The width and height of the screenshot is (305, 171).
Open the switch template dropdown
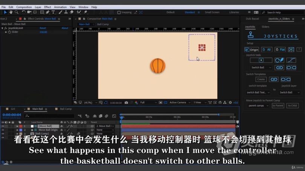pos(258,92)
